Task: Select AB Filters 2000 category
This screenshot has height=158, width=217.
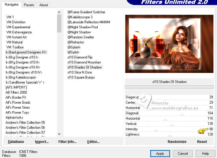Action: [x=16, y=92]
